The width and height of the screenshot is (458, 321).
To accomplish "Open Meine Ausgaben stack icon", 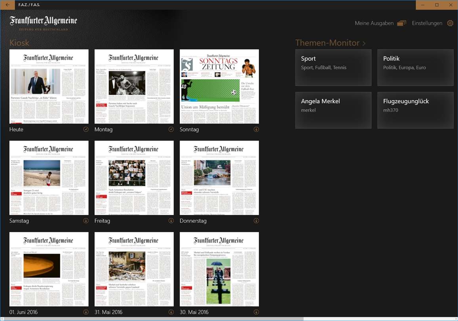I will click(402, 23).
